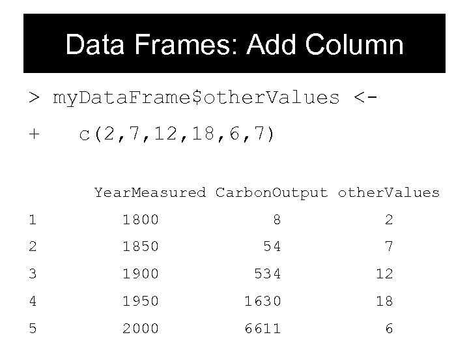The width and height of the screenshot is (469, 352).
Task: Click the my.Data.Frame$other.Values code line
Action: click(195, 98)
